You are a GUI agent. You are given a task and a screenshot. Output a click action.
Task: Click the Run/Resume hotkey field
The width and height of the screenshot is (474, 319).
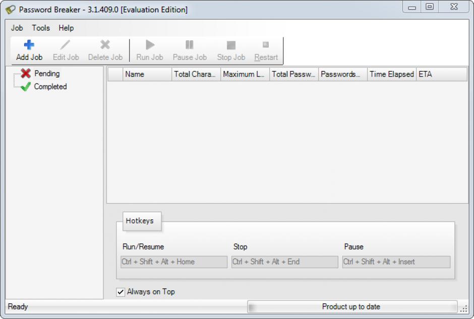(174, 262)
